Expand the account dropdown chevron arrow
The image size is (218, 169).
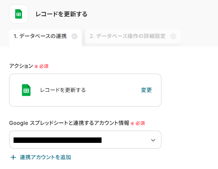click(153, 140)
